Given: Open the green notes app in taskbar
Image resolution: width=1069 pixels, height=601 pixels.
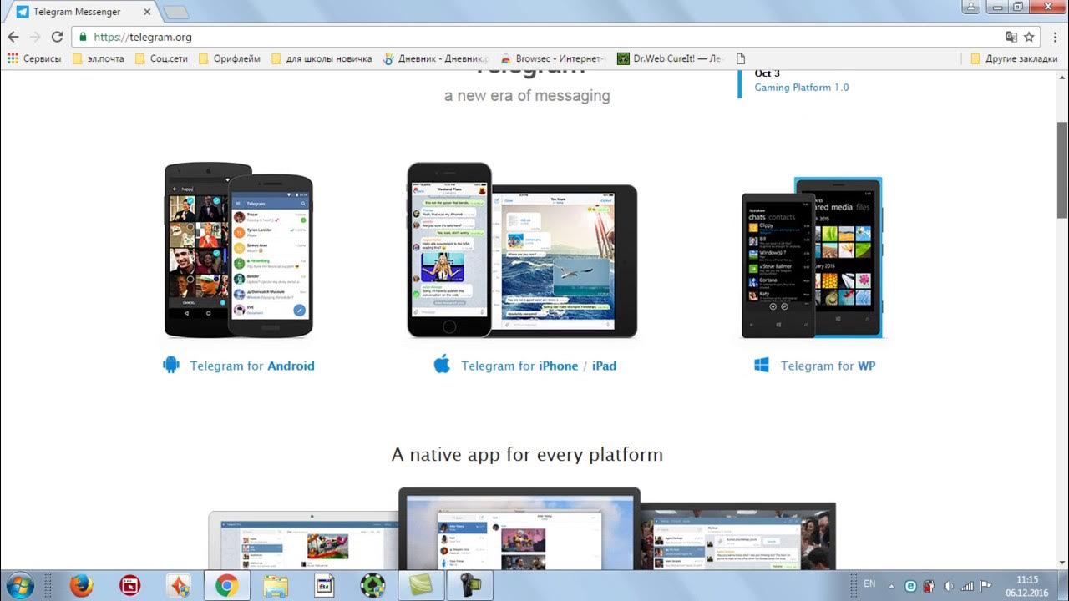Looking at the screenshot, I should coord(421,586).
